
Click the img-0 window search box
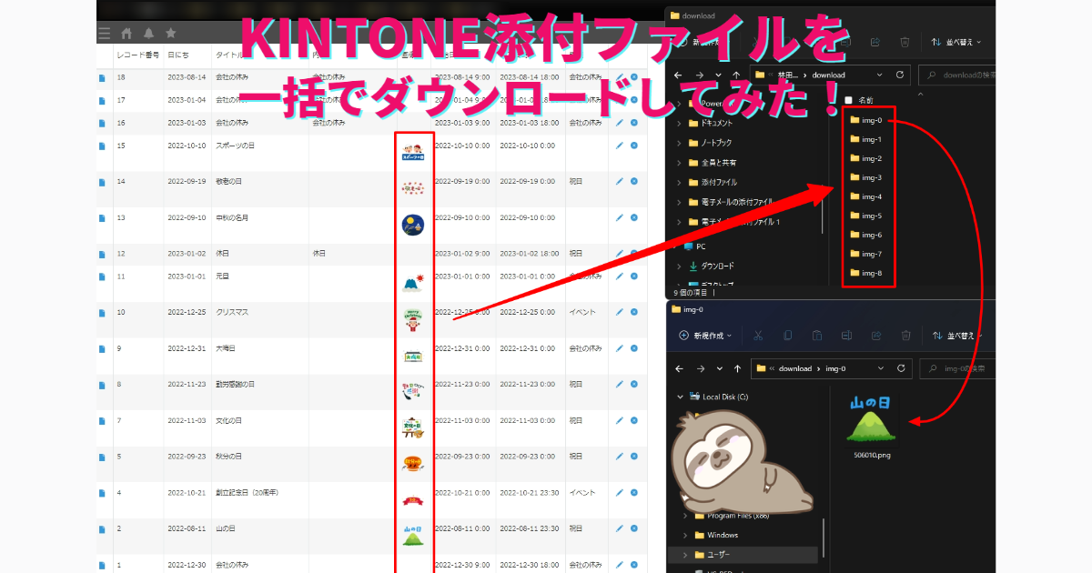click(955, 368)
